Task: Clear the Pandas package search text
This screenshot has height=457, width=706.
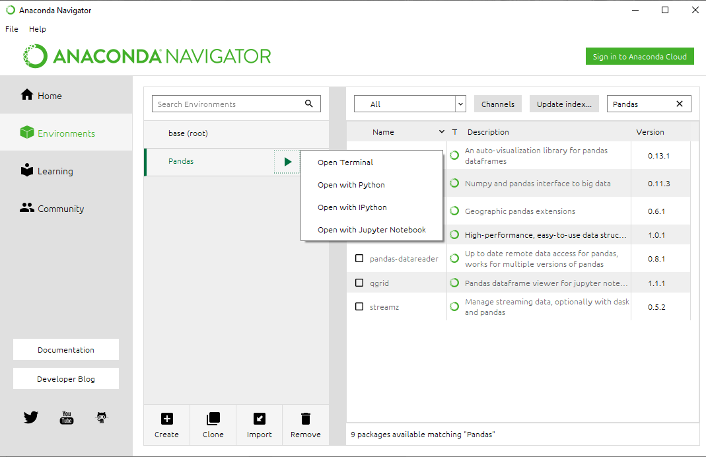Action: [x=680, y=104]
